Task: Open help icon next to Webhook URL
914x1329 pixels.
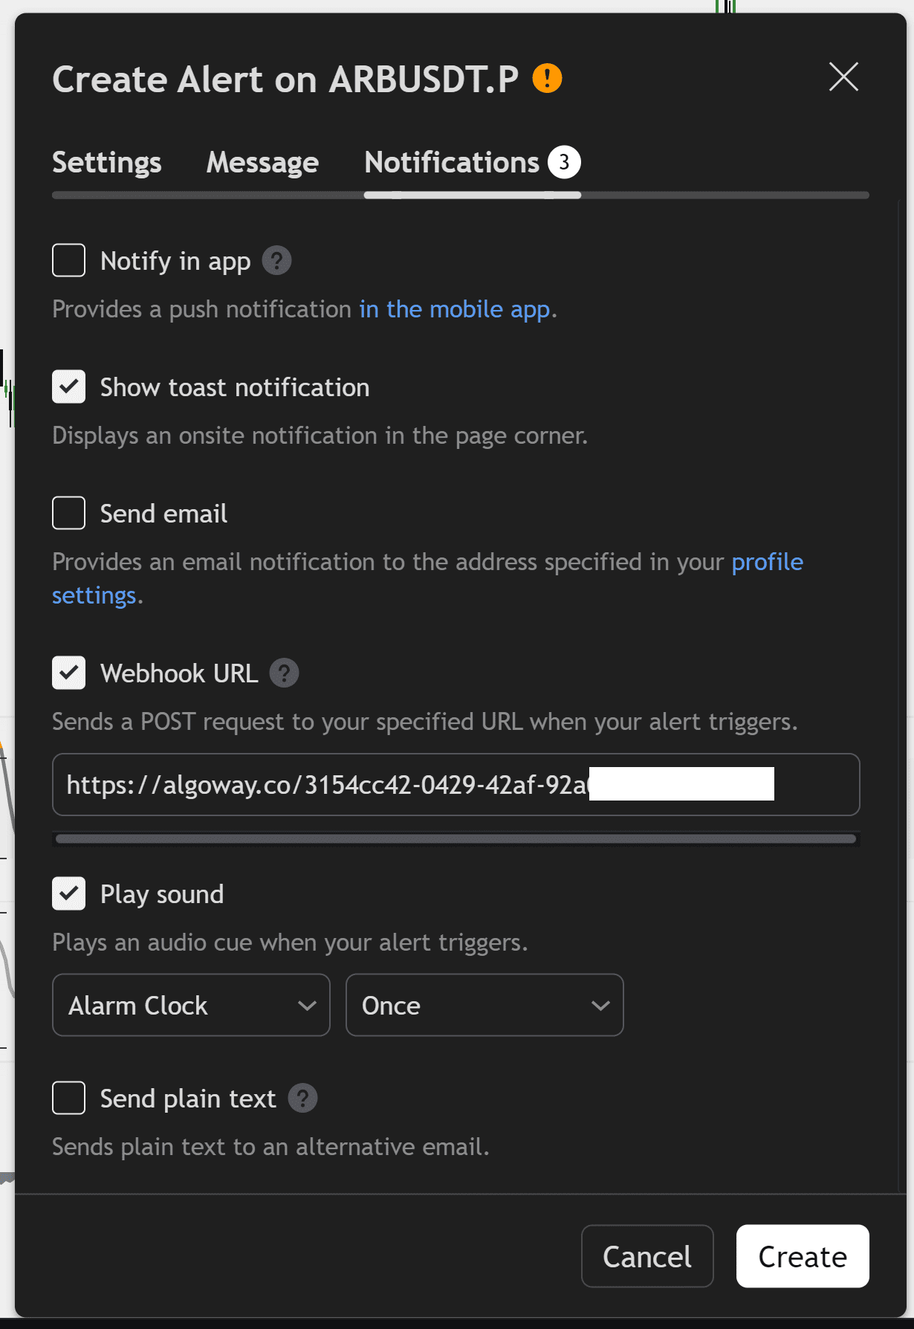Action: 284,673
